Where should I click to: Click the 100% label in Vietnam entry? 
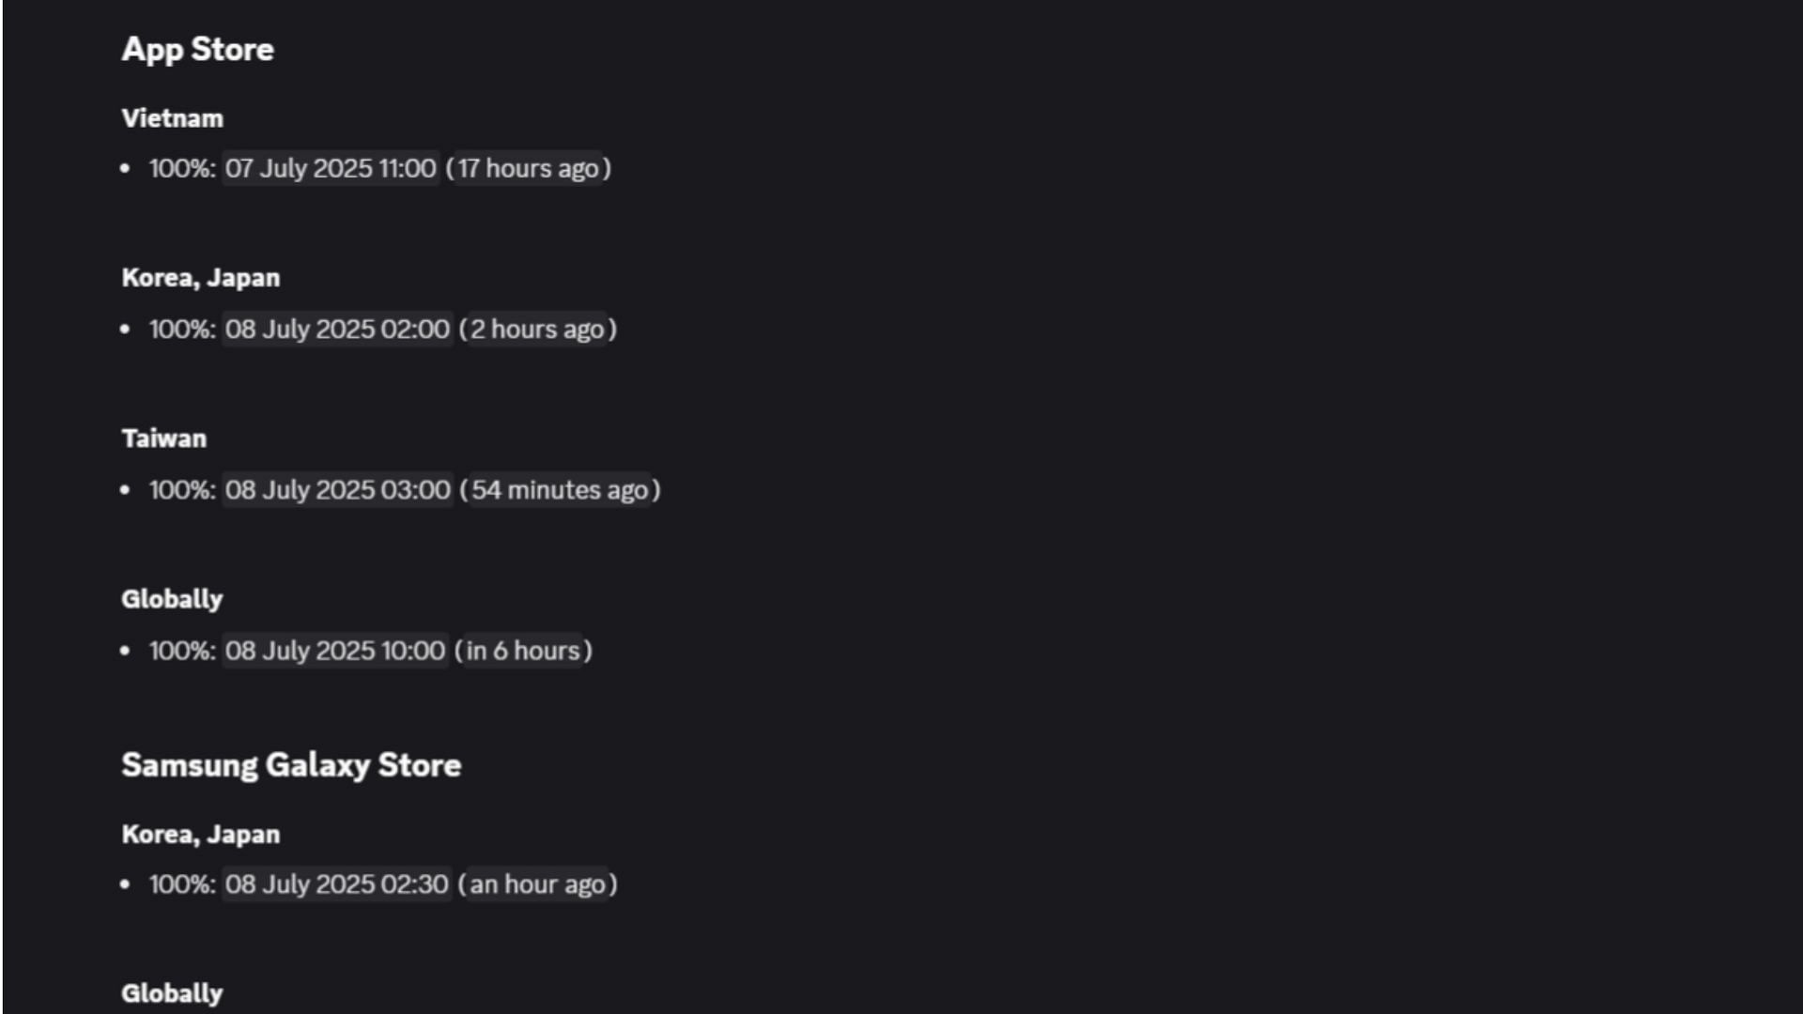tap(181, 169)
